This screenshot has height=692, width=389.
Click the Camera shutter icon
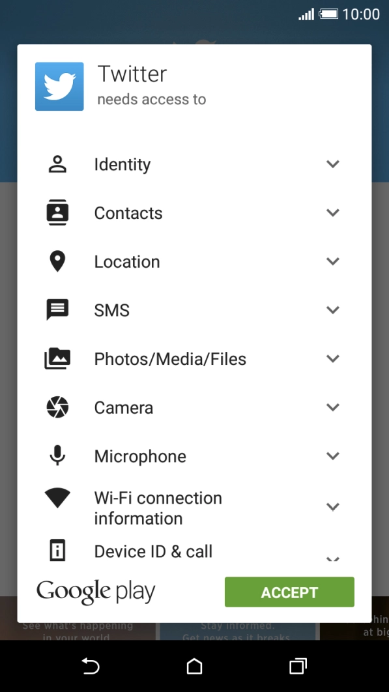57,407
